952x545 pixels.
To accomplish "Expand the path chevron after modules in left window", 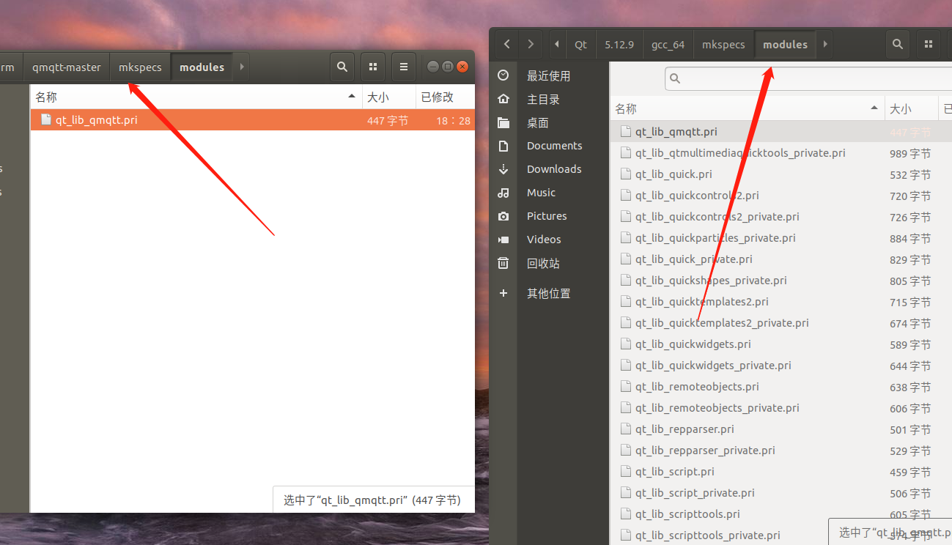I will coord(242,67).
